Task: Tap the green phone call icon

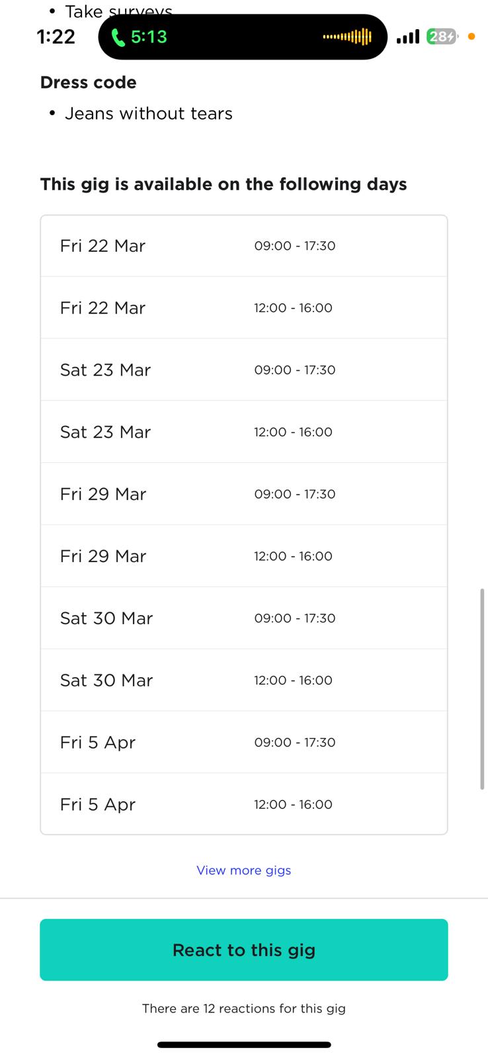Action: pyautogui.click(x=118, y=37)
